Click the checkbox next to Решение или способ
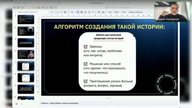The width and height of the screenshot is (192, 108). 85,64
